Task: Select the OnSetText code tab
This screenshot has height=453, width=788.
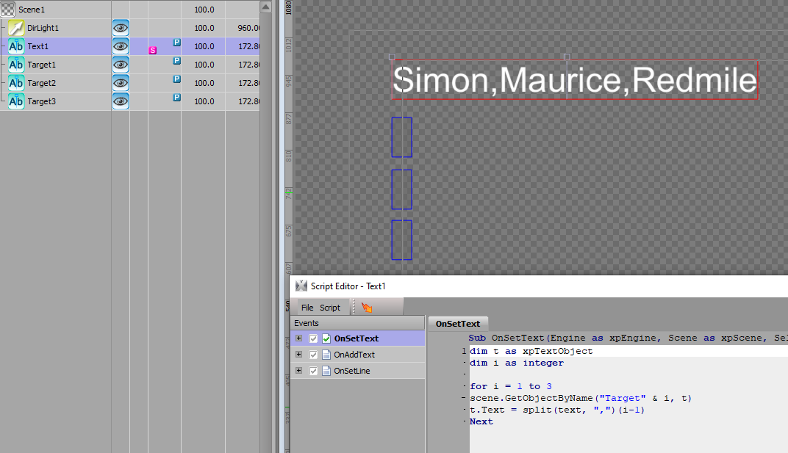Action: (x=457, y=323)
